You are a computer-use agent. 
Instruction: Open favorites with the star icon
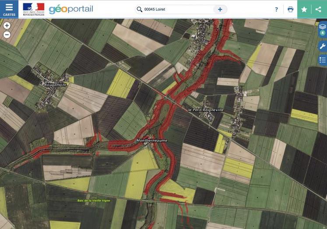click(x=304, y=9)
